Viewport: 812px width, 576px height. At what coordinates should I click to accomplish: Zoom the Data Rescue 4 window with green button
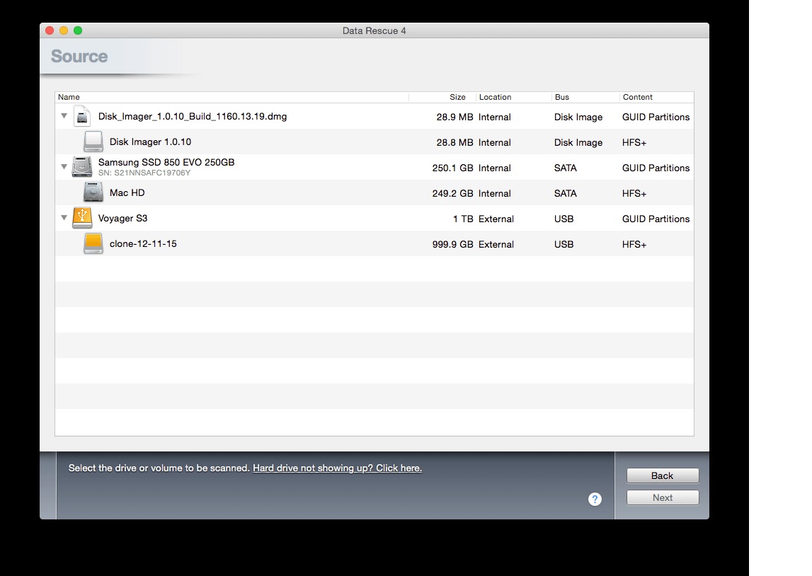[78, 30]
